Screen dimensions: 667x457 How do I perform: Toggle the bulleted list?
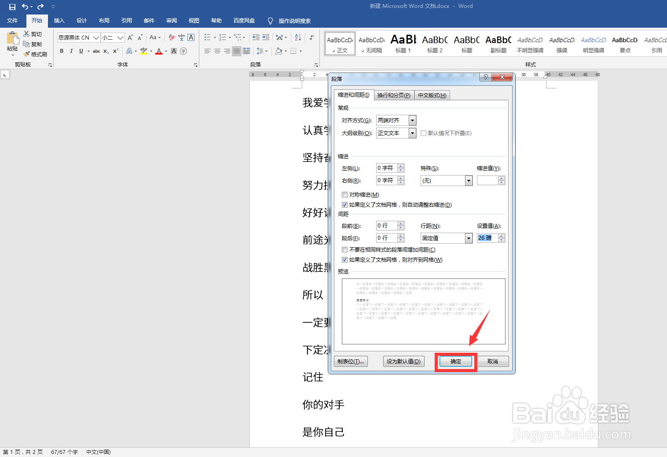(x=207, y=37)
